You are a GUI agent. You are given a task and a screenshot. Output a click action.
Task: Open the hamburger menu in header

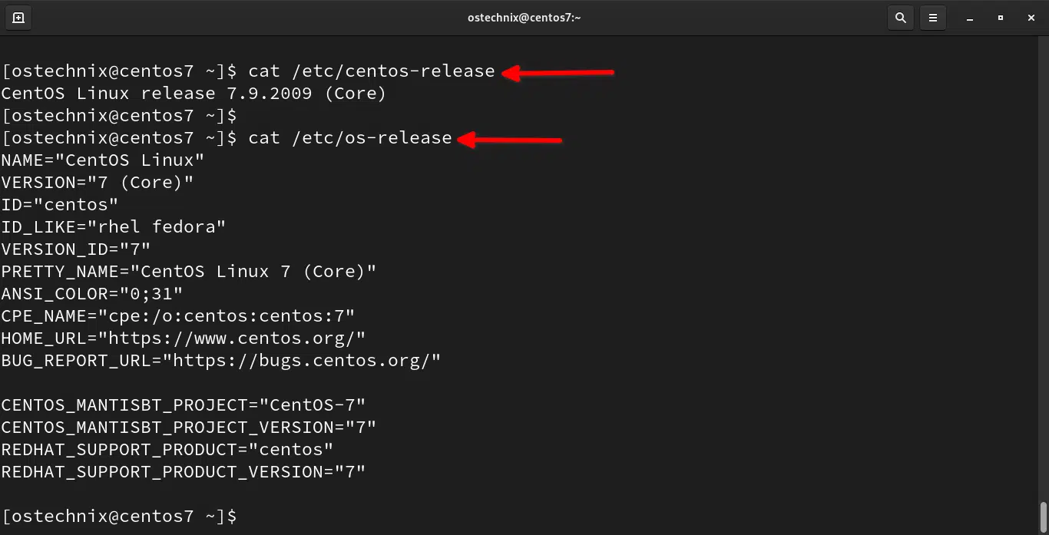click(933, 18)
